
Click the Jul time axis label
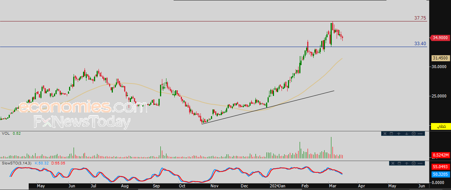(x=94, y=186)
